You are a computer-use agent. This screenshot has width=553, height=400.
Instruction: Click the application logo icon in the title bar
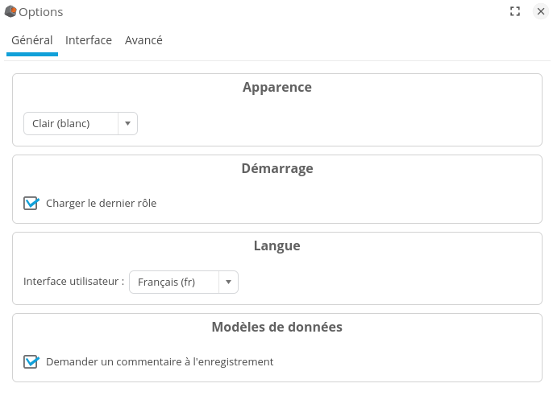pyautogui.click(x=10, y=12)
